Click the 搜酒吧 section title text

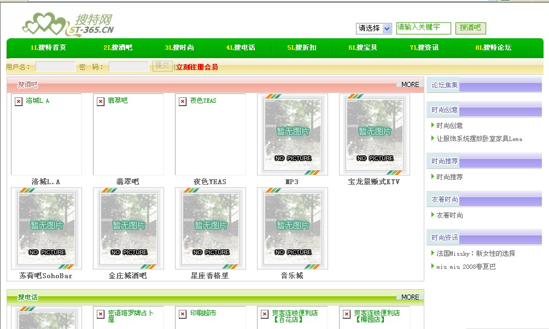point(28,84)
